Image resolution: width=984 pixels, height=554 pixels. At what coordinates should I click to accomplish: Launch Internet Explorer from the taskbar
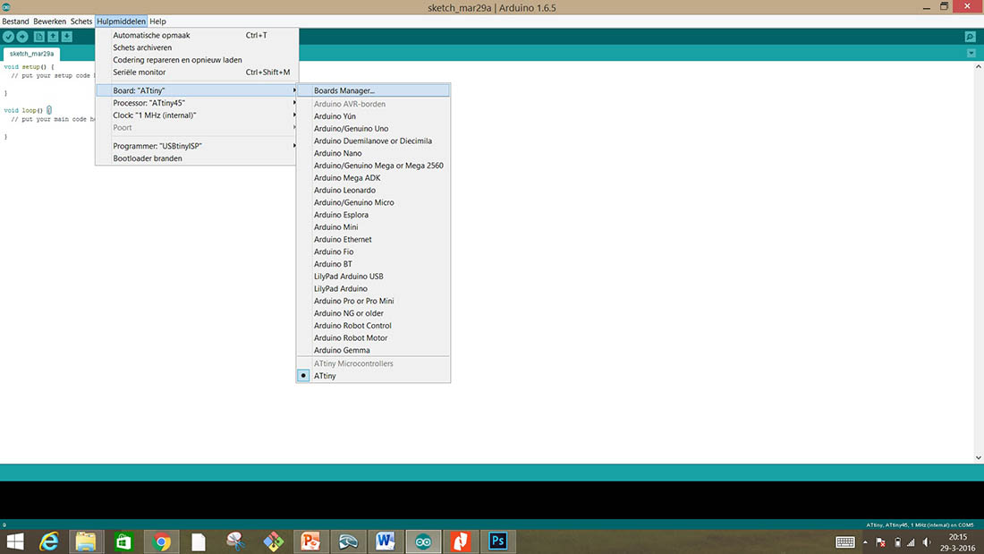click(x=49, y=541)
